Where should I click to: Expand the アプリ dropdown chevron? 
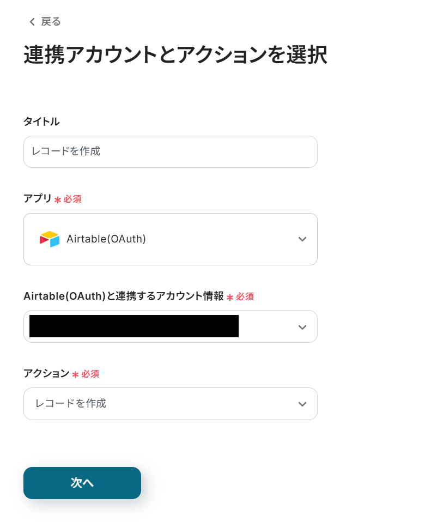[x=302, y=239]
